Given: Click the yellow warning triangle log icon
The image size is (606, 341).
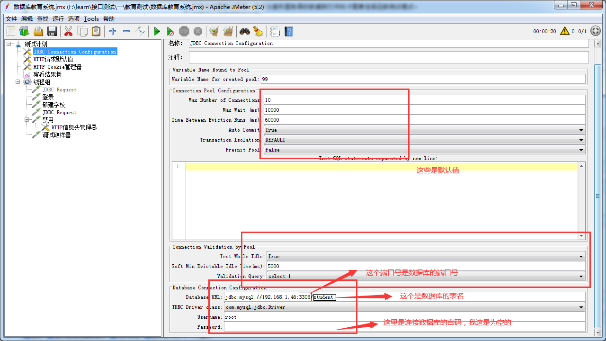Looking at the screenshot, I should (565, 31).
